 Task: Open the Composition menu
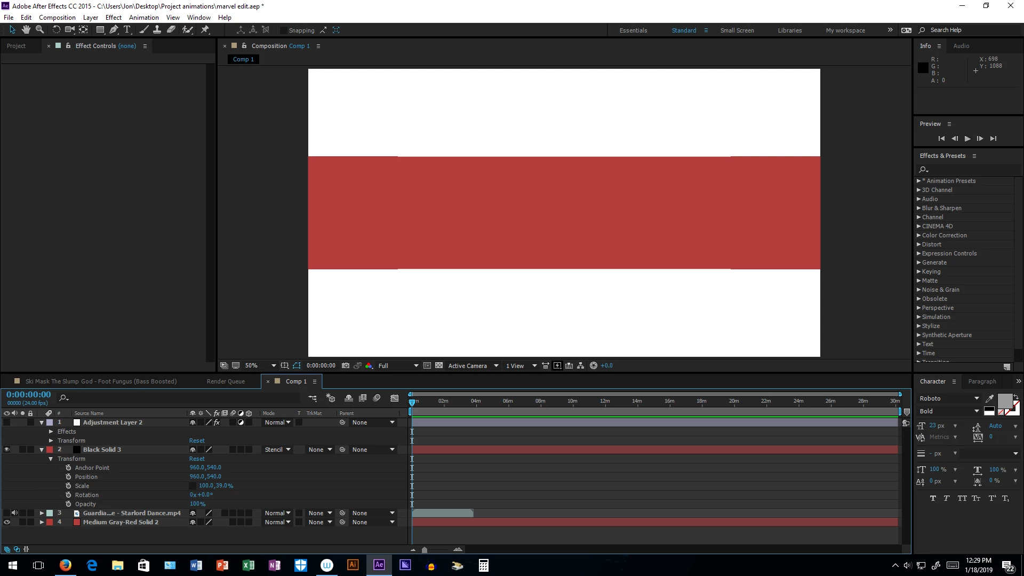coord(57,17)
